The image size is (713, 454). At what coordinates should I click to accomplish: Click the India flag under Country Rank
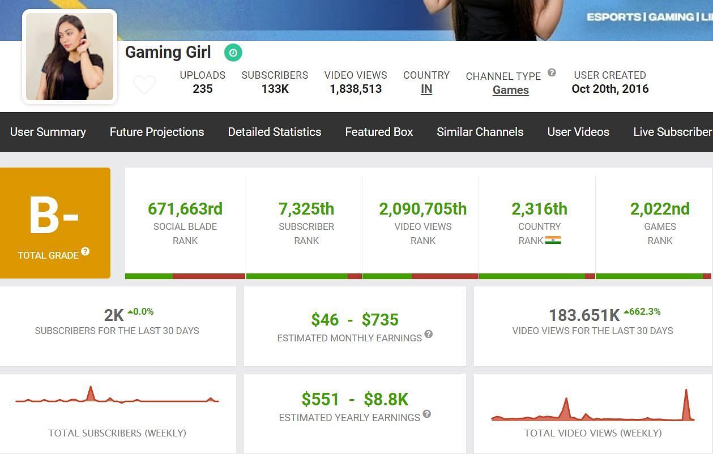tap(553, 240)
